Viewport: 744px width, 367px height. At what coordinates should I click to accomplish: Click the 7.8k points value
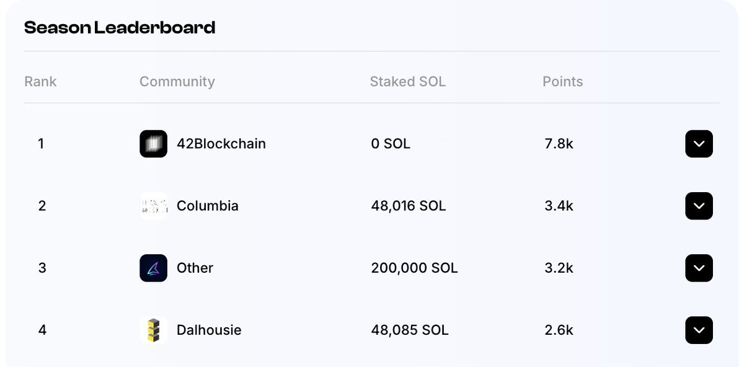559,144
